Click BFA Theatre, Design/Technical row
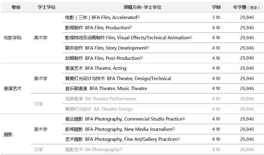This screenshot has height=155, width=264. (163, 79)
